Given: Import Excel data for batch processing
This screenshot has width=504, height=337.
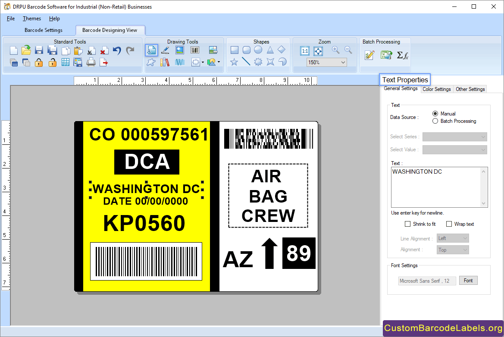Looking at the screenshot, I should (x=386, y=55).
